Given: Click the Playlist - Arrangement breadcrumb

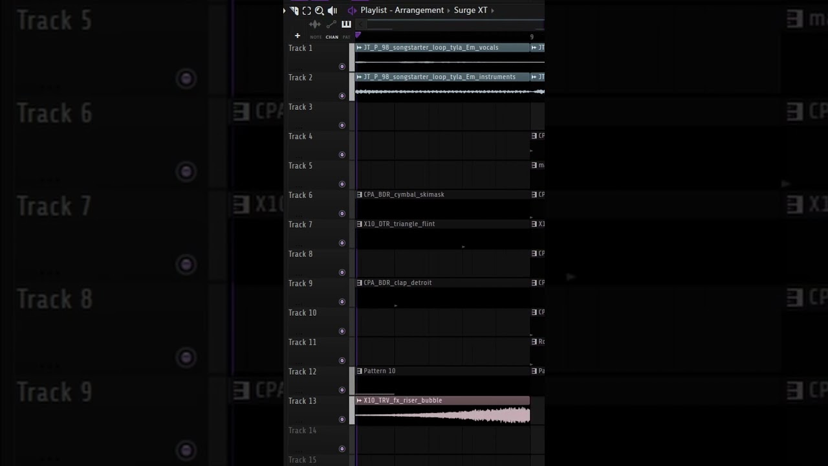Looking at the screenshot, I should pyautogui.click(x=402, y=10).
